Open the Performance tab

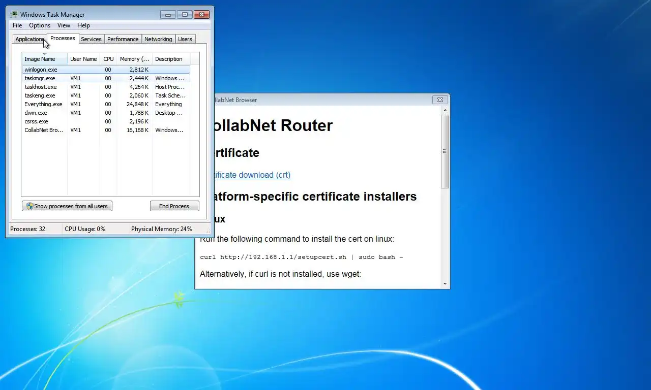[123, 39]
